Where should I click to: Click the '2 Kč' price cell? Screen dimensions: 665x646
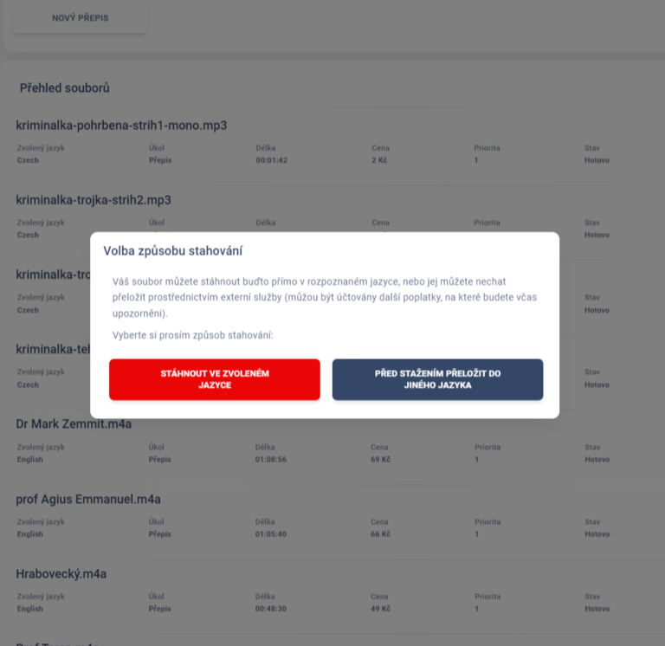pyautogui.click(x=378, y=160)
